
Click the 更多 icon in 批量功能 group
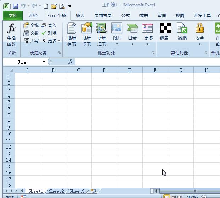tap(147, 28)
